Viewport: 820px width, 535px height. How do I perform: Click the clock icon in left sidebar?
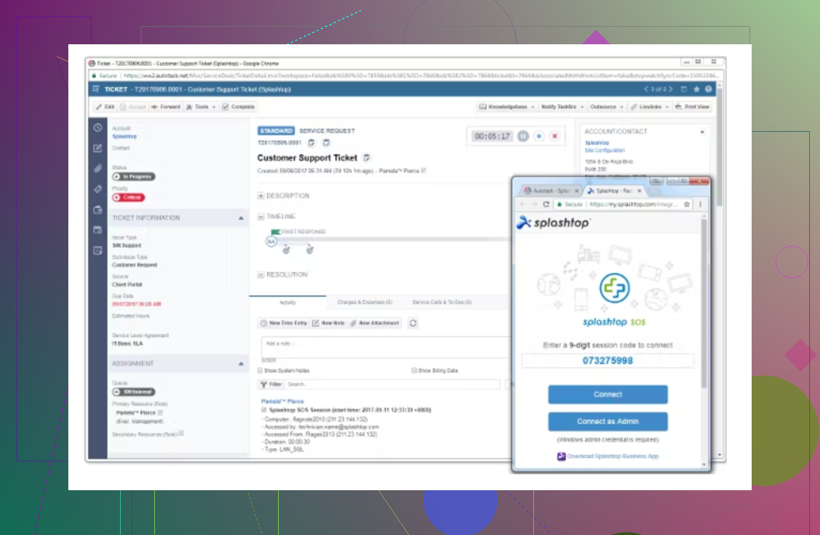click(x=98, y=127)
